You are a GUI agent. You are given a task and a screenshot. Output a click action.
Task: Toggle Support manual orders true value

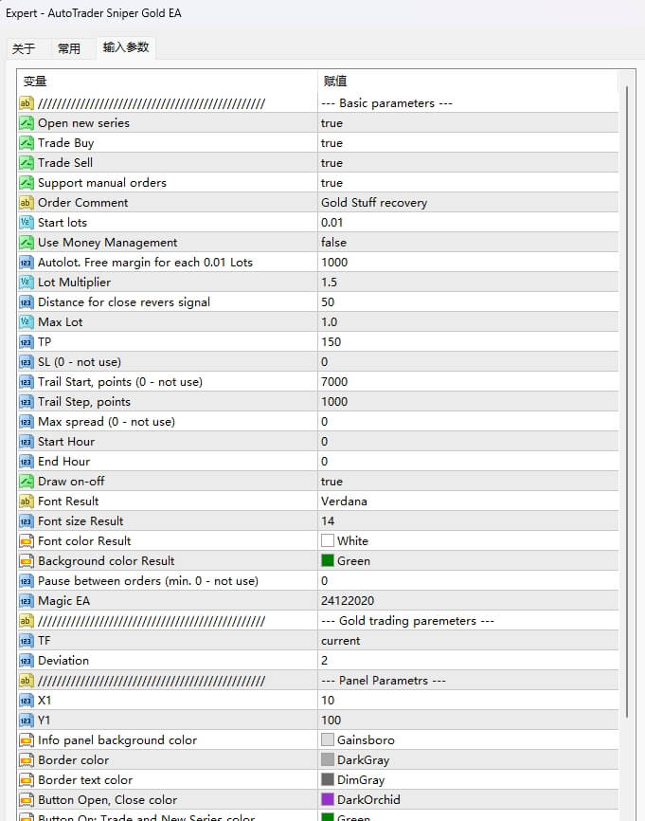tap(468, 183)
